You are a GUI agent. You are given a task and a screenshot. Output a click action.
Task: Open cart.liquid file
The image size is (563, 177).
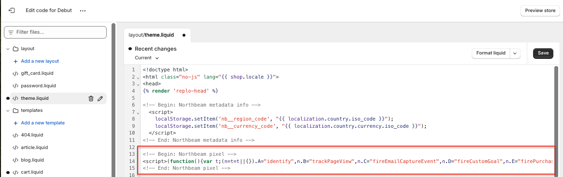(x=32, y=172)
